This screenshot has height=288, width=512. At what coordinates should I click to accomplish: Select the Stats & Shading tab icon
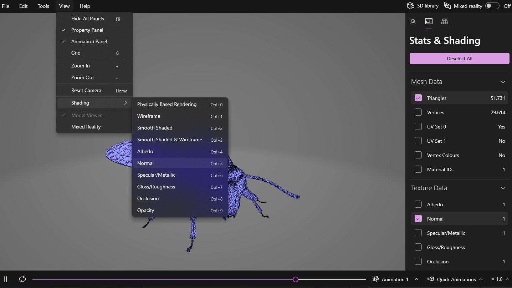[x=429, y=21]
